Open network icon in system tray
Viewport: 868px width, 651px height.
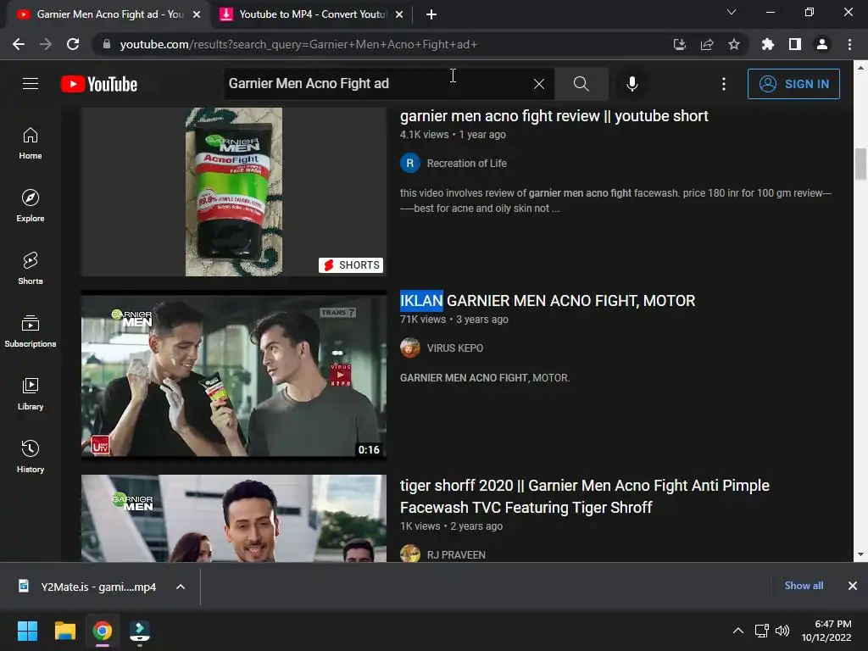pyautogui.click(x=762, y=631)
